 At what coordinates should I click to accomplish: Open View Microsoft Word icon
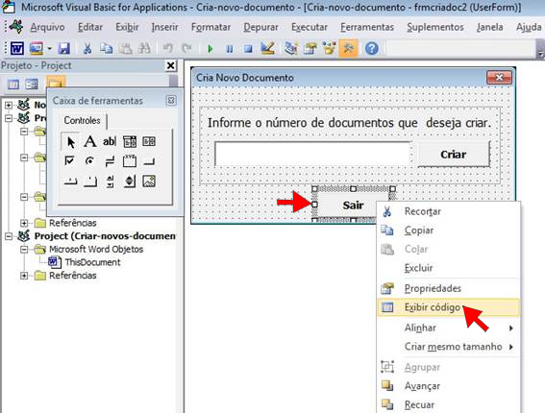point(16,48)
